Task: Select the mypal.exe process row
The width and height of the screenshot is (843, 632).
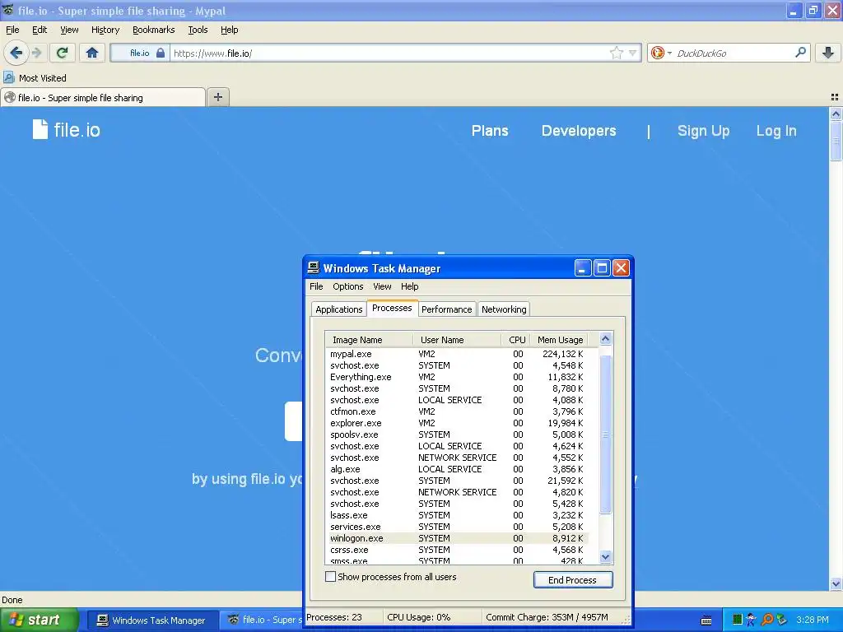Action: click(458, 354)
